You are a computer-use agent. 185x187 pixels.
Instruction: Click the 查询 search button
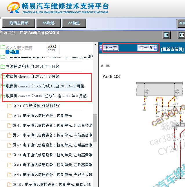(12, 52)
